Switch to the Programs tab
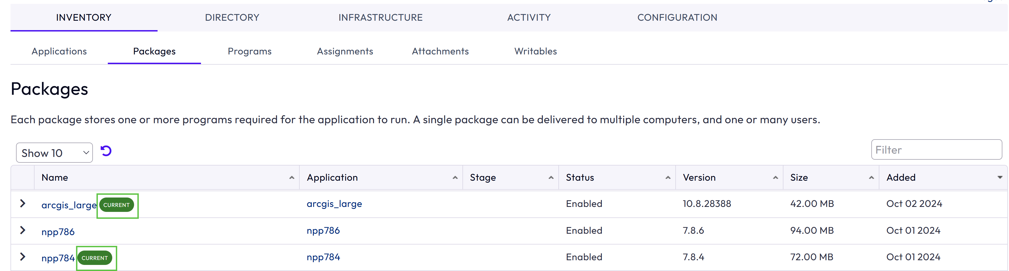The width and height of the screenshot is (1009, 271). [250, 51]
